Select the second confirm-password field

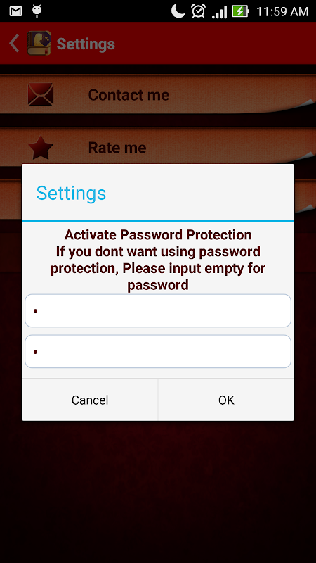click(x=157, y=351)
